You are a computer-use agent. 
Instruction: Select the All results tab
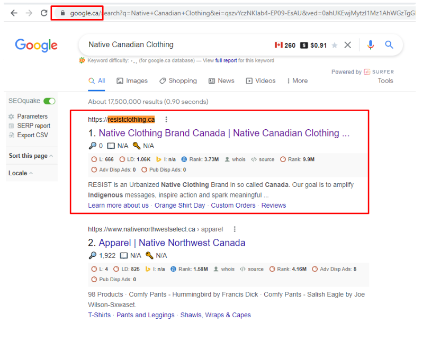click(x=97, y=80)
